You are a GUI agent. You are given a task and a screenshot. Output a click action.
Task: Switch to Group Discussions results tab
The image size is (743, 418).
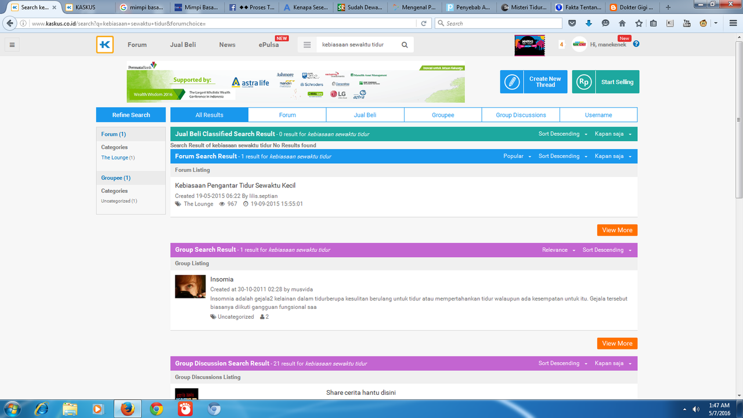point(521,115)
